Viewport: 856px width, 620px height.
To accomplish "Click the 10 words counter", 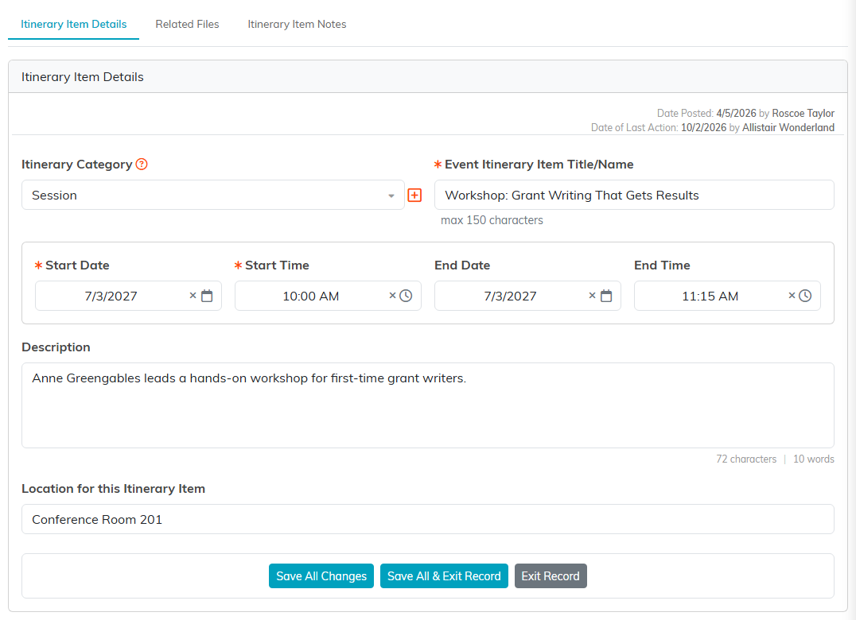I will 813,459.
